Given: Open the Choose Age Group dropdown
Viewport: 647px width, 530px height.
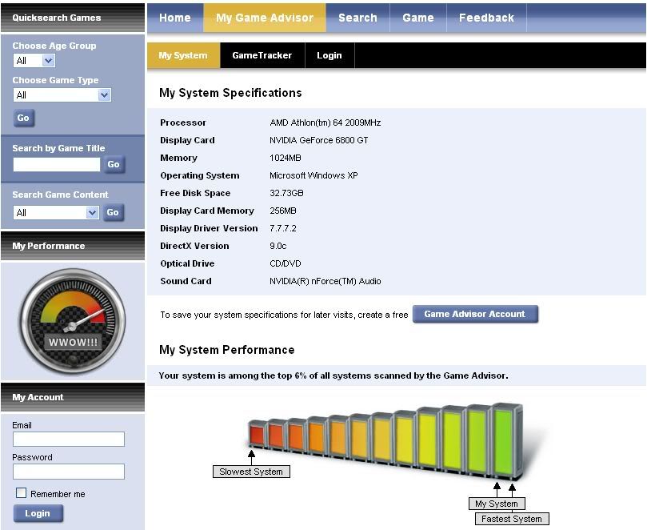Looking at the screenshot, I should tap(34, 61).
